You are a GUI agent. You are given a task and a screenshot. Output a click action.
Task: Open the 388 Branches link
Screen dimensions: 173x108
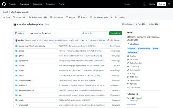click(34, 33)
